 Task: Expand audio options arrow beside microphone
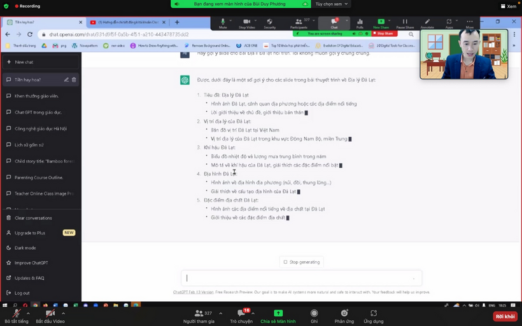tap(28, 313)
